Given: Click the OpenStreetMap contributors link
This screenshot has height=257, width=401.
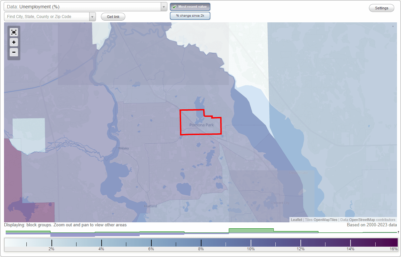Looking at the screenshot, I should 363,220.
